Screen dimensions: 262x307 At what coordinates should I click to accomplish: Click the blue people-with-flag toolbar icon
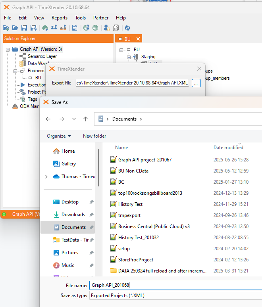pyautogui.click(x=54, y=28)
